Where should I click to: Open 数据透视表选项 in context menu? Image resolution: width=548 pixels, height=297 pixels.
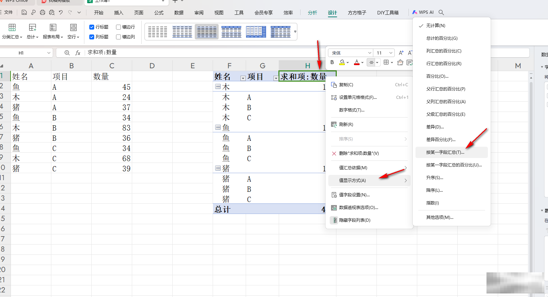pyautogui.click(x=369, y=208)
